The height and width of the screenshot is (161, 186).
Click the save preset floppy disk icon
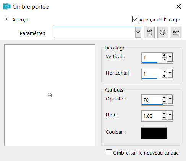pos(149,32)
